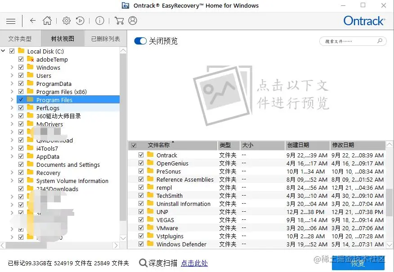
Task: Switch to the 文件类型 tab
Action: point(20,39)
